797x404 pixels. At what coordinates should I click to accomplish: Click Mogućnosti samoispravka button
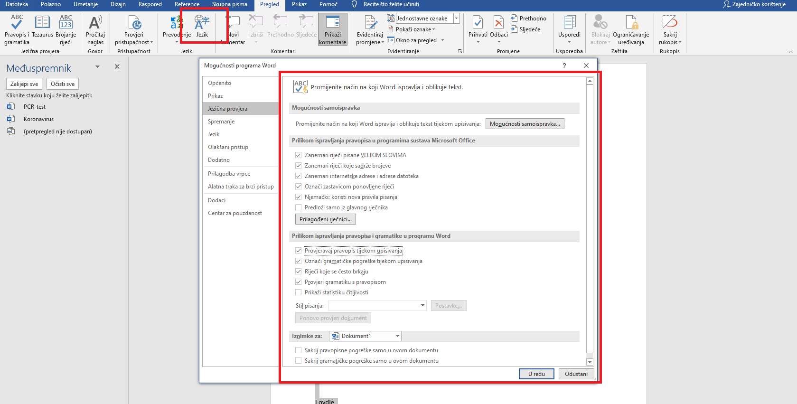pos(525,124)
